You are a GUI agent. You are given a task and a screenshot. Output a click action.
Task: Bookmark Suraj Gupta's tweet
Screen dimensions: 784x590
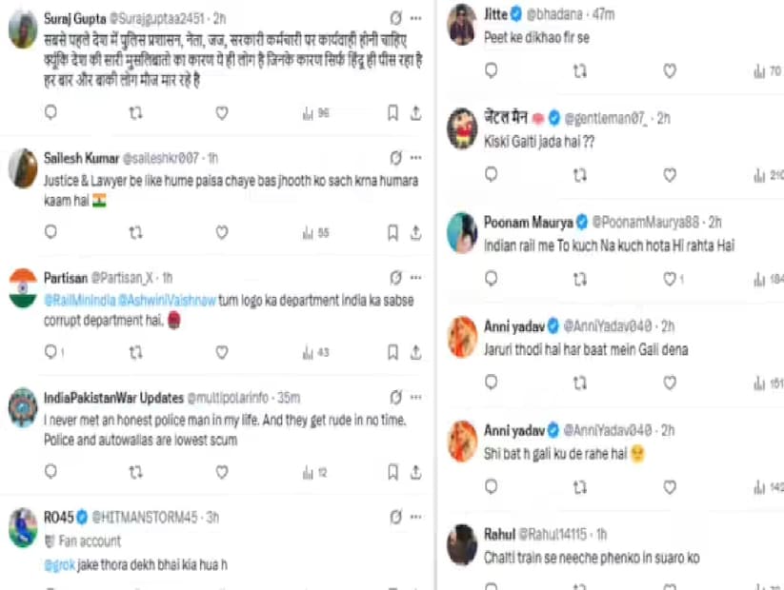pos(392,113)
